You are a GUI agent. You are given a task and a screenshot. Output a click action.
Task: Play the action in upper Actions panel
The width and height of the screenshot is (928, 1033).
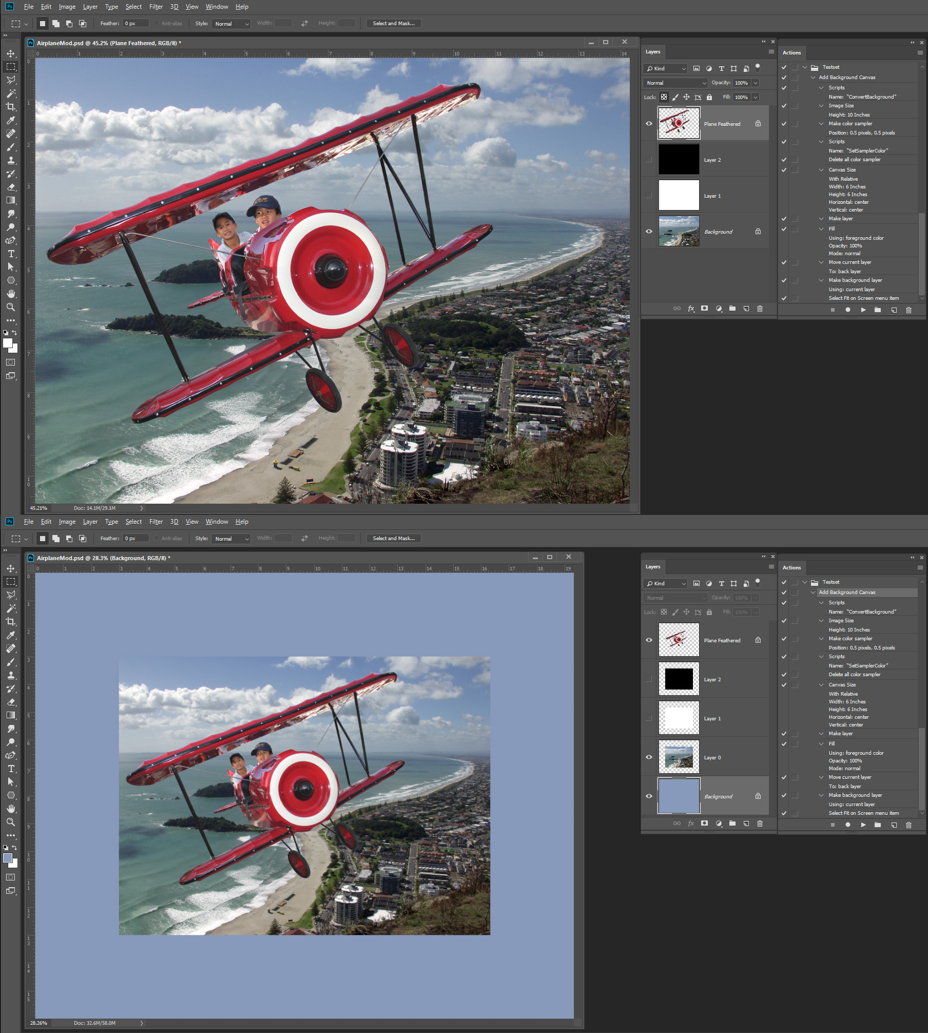click(863, 310)
